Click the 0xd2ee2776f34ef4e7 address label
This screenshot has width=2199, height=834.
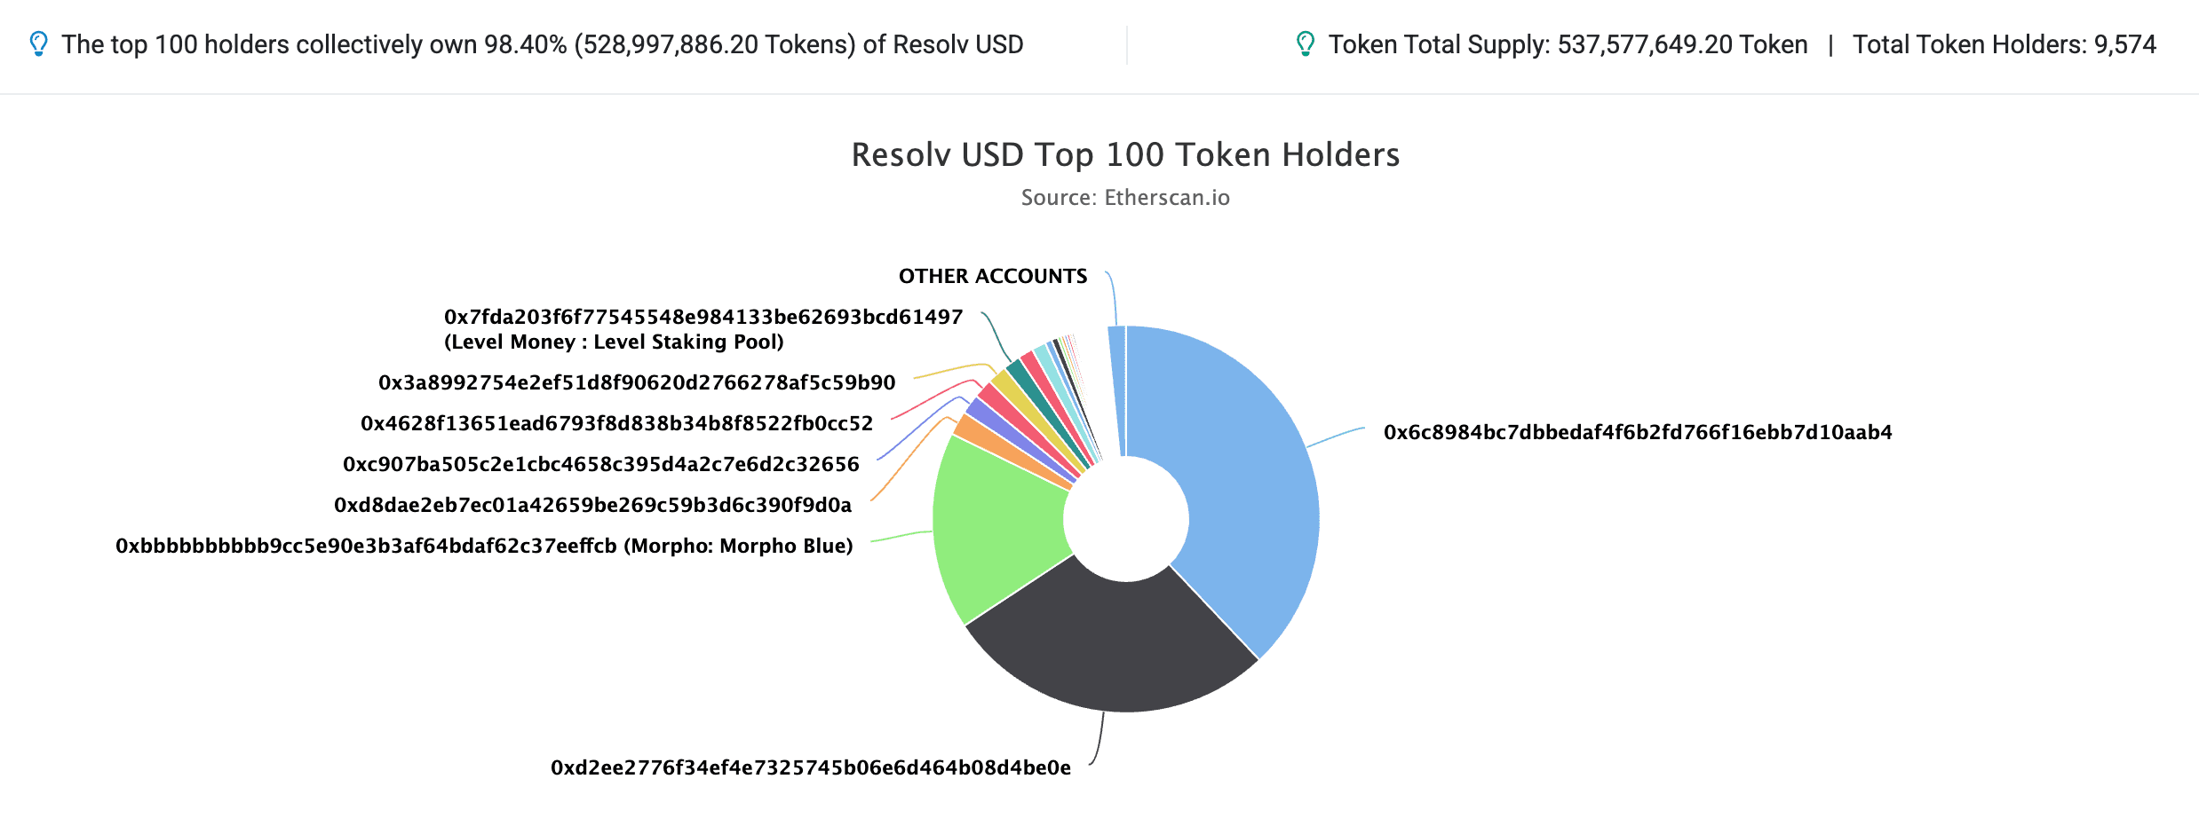point(810,767)
